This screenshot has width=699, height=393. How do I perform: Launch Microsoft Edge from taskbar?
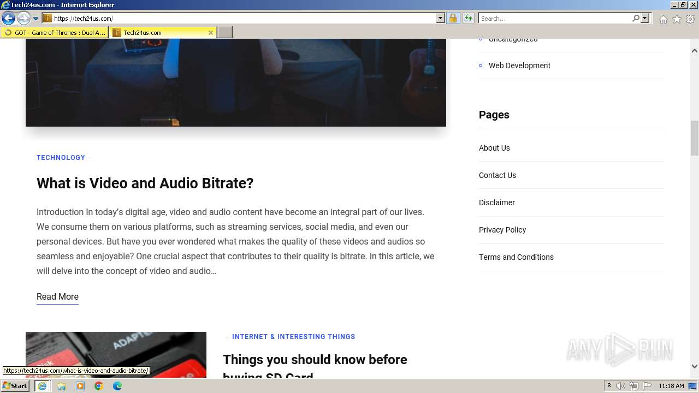tap(117, 386)
